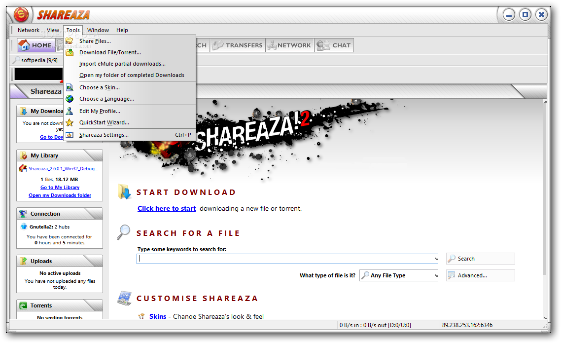The image size is (561, 343).
Task: Click scrollbar down arrow at page bottom
Action: 545,317
